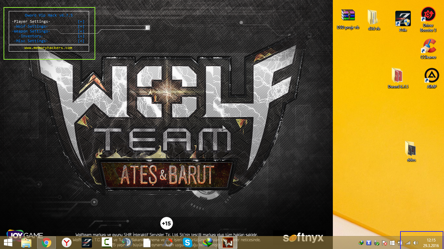
Task: Open Internet Download Manager taskbar button
Action: (207, 243)
